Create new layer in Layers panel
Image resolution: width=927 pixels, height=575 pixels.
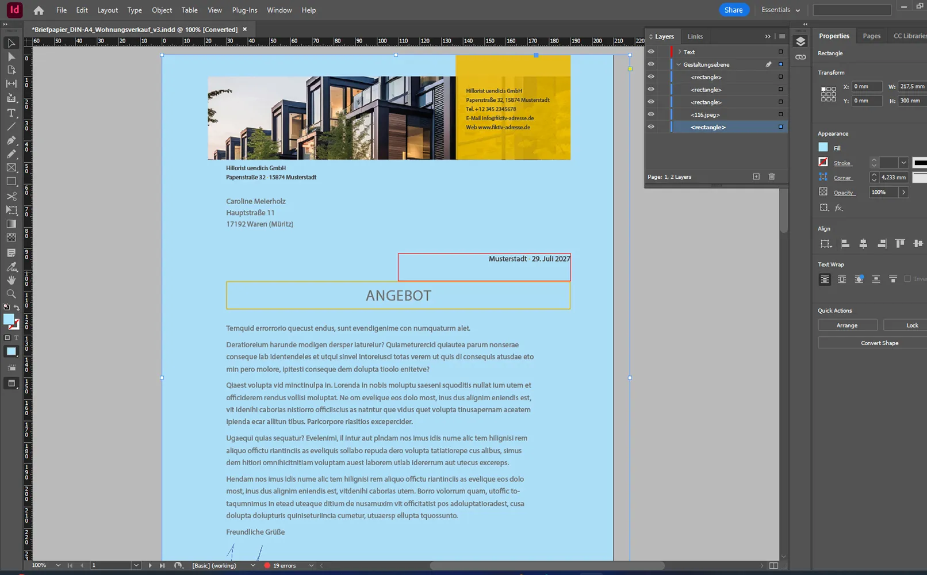click(756, 177)
